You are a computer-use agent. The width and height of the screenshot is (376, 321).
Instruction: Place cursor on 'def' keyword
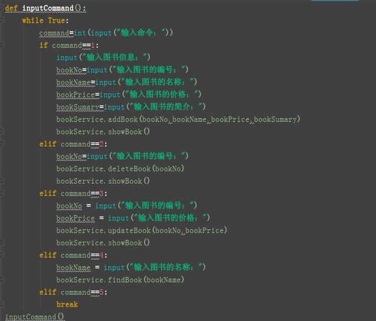(11, 8)
